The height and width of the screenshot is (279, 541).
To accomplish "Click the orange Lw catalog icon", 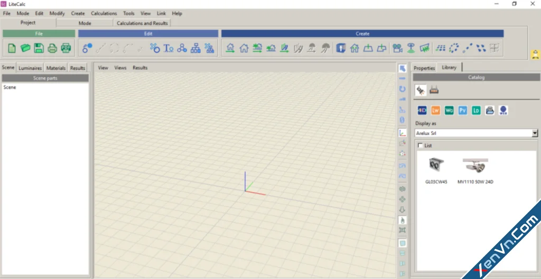I will click(x=436, y=110).
